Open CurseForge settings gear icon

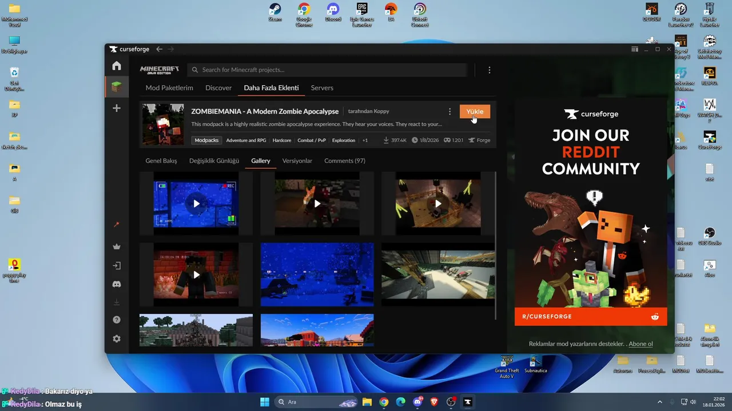pyautogui.click(x=117, y=339)
